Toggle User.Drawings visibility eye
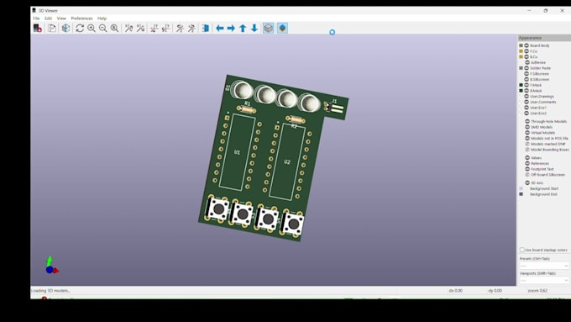 pos(526,97)
